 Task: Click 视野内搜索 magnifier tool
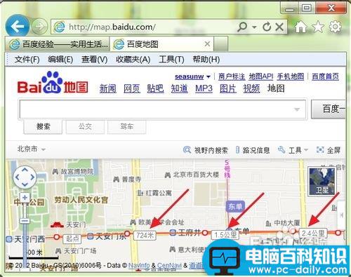click(206, 150)
